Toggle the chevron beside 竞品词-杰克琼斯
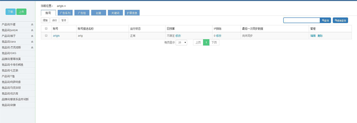The image size is (357, 123). point(32,47)
